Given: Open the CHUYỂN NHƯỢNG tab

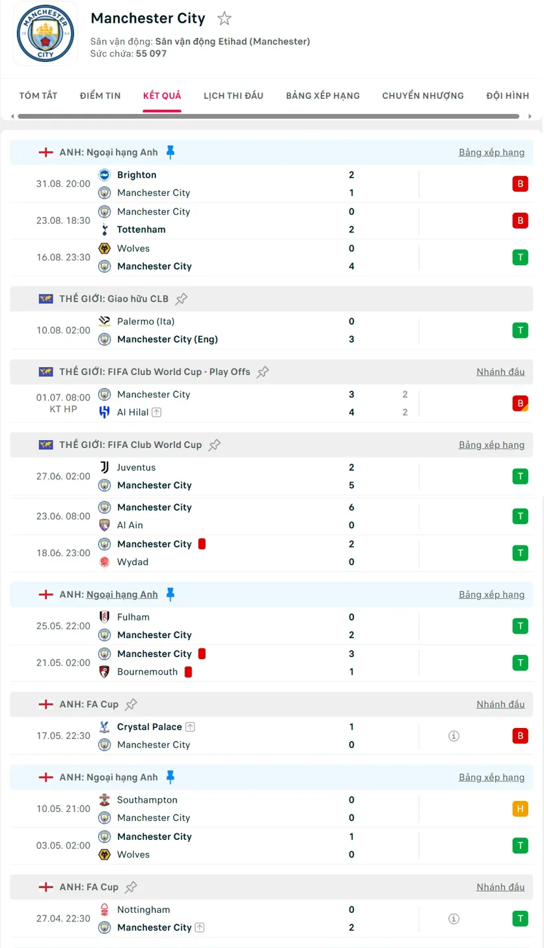Looking at the screenshot, I should click(x=423, y=96).
